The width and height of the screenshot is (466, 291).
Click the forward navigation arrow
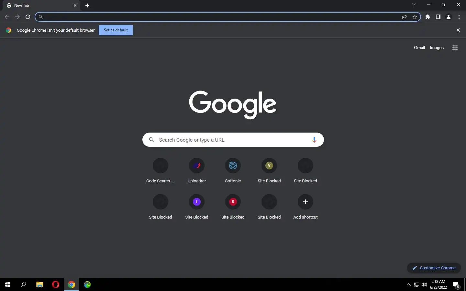coord(17,17)
